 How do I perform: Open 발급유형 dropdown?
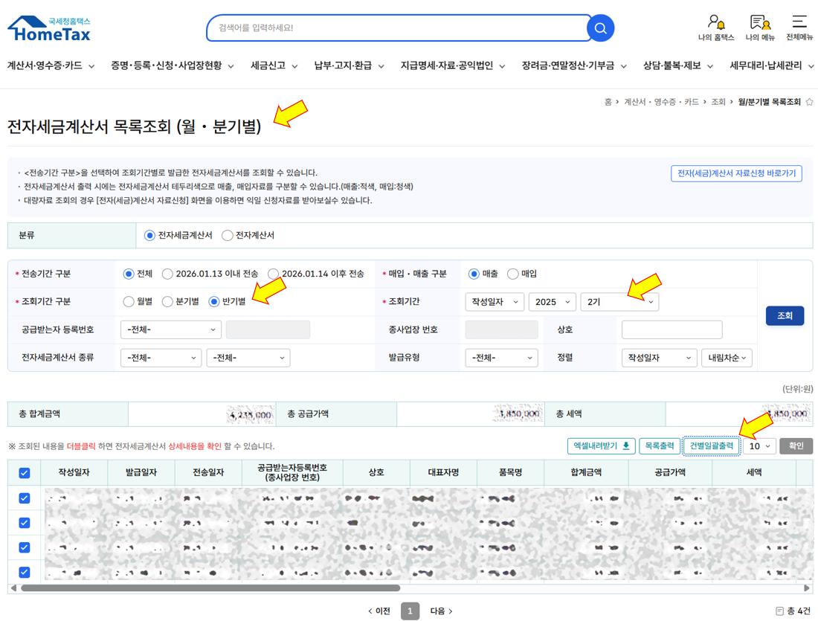[x=501, y=358]
